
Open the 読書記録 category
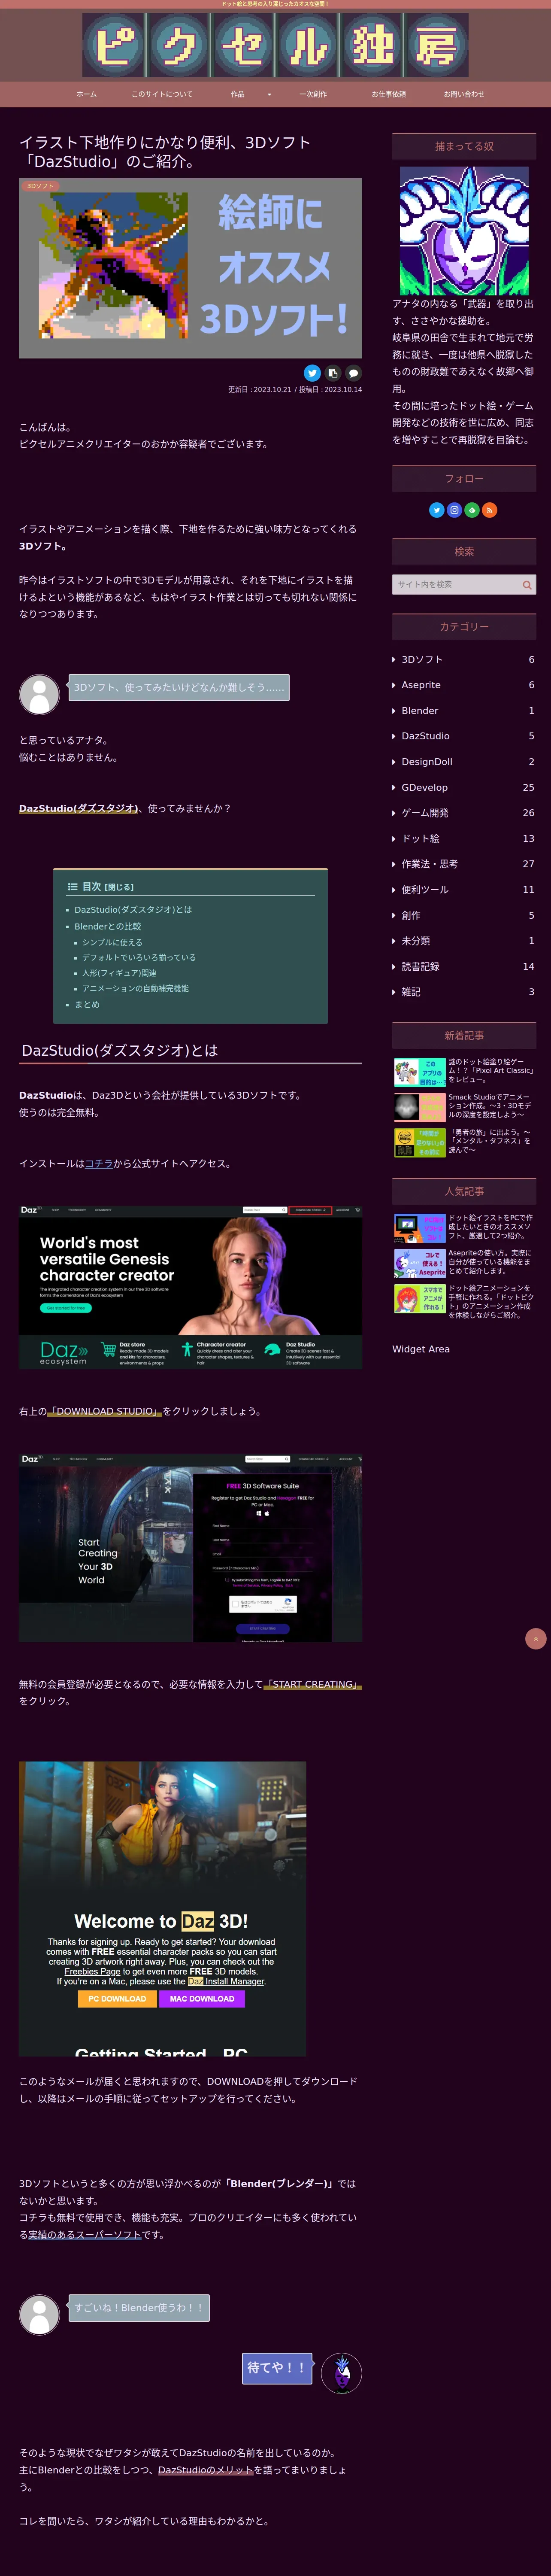pyautogui.click(x=464, y=967)
